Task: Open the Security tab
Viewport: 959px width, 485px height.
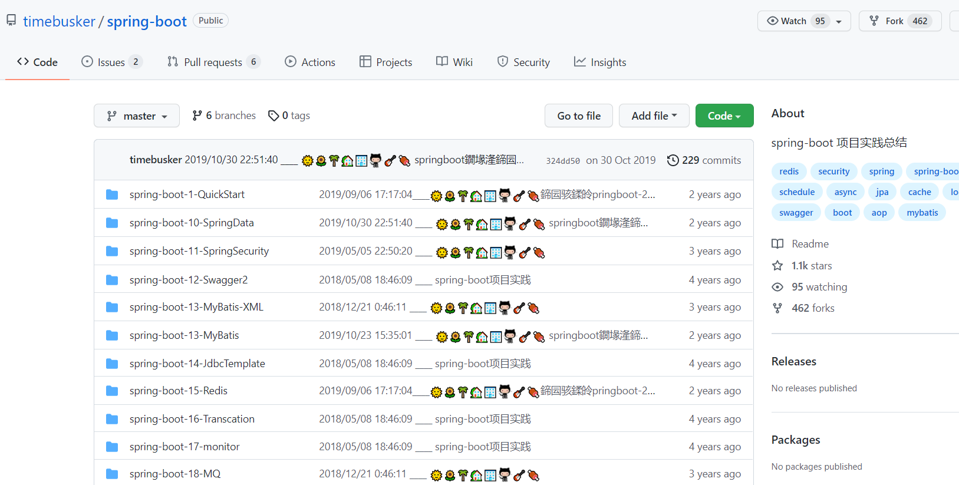Action: coord(523,62)
